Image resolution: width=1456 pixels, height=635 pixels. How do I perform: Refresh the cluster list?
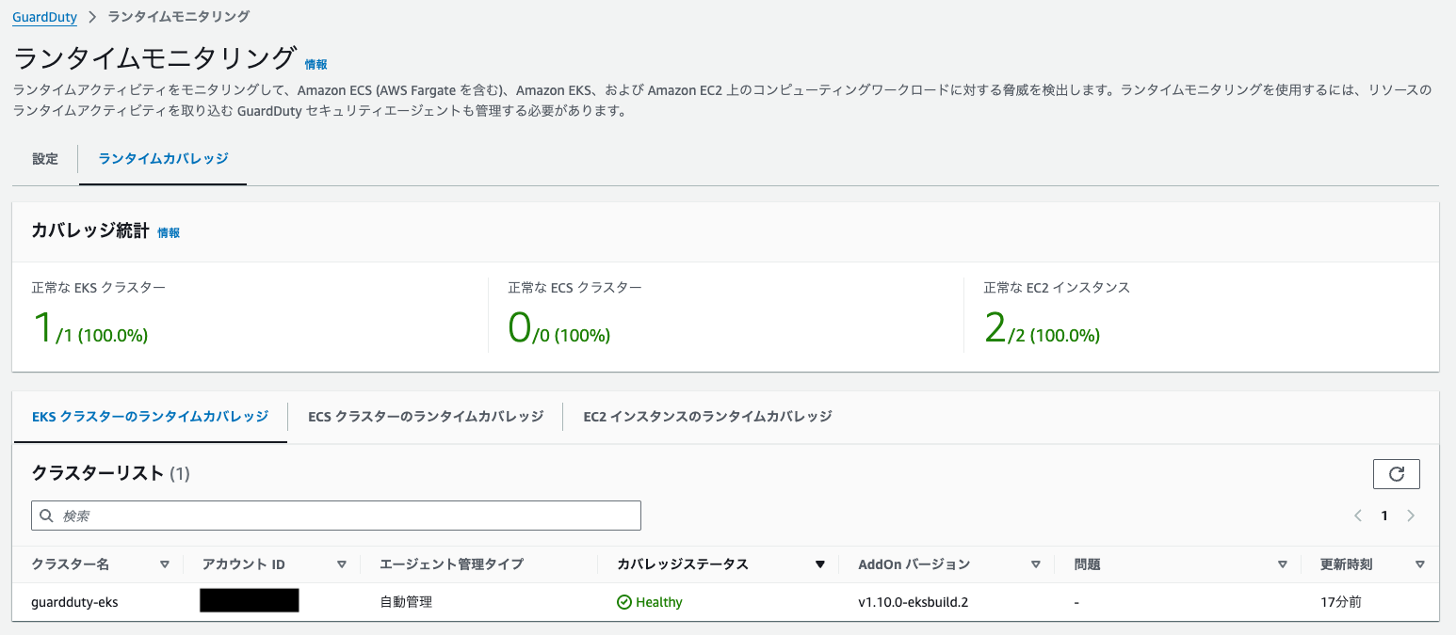pos(1397,474)
